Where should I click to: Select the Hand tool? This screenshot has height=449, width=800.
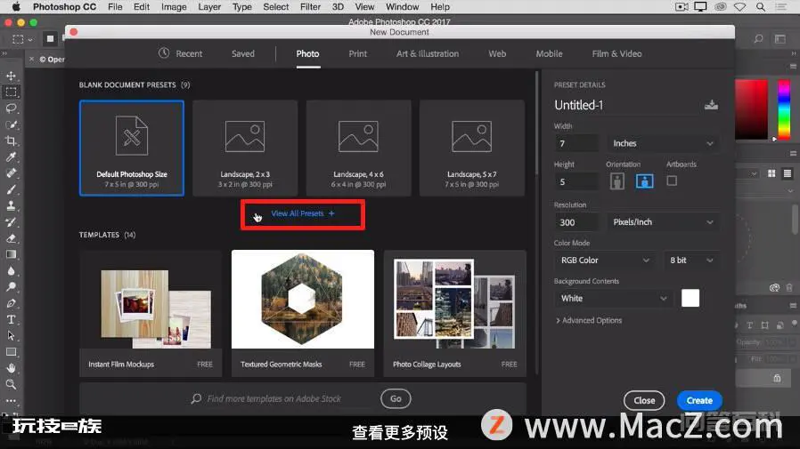(11, 368)
